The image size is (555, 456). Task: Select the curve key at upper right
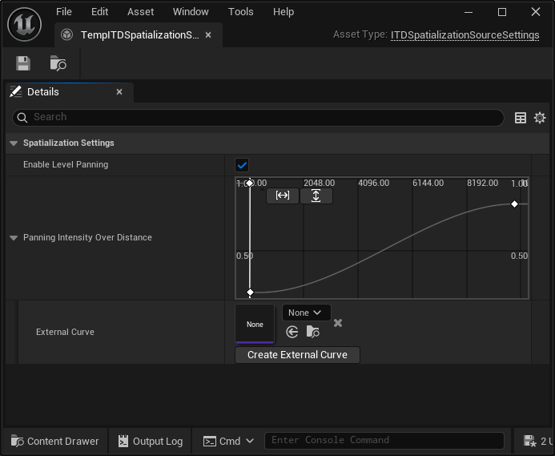tap(514, 204)
